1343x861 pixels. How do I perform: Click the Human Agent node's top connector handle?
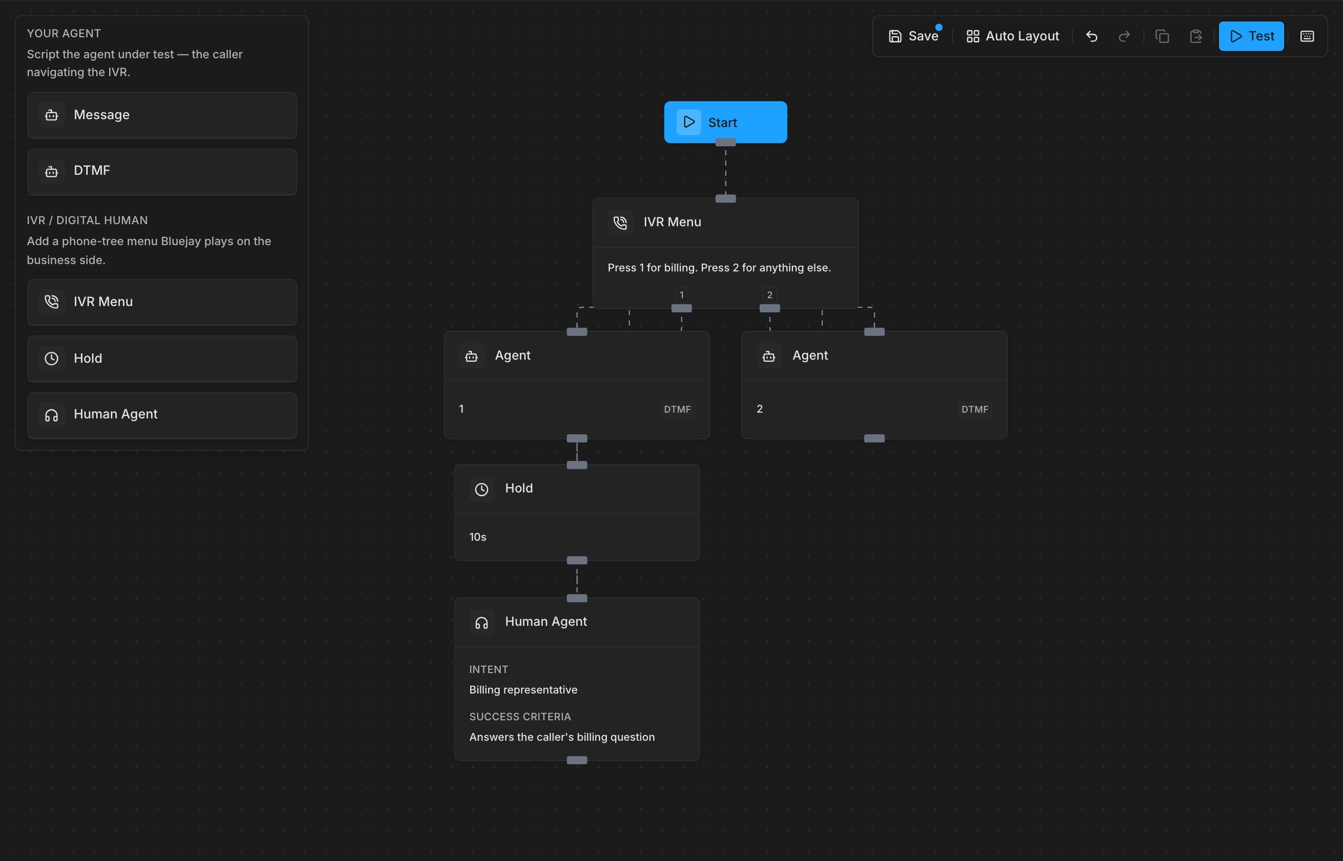coord(577,598)
